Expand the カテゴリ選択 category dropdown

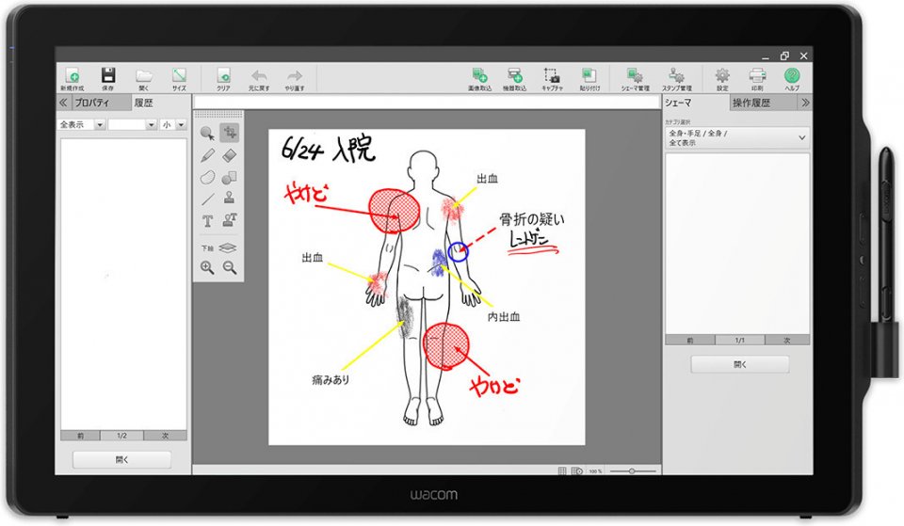tap(736, 137)
